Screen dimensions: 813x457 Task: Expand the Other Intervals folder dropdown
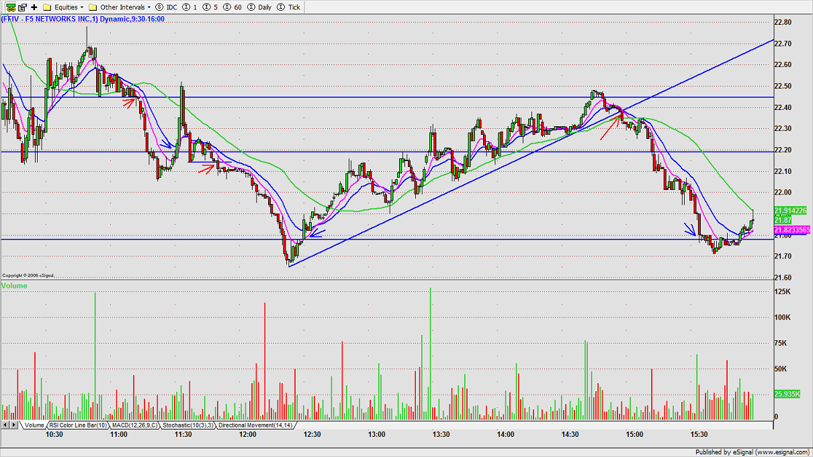(x=120, y=7)
